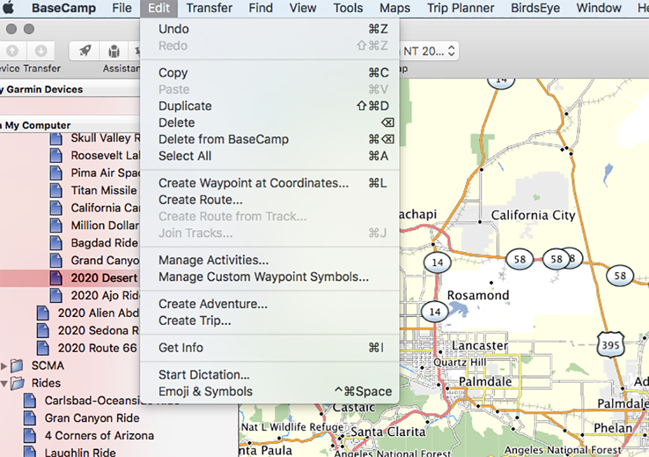Choose Get Info from Edit menu

point(181,347)
